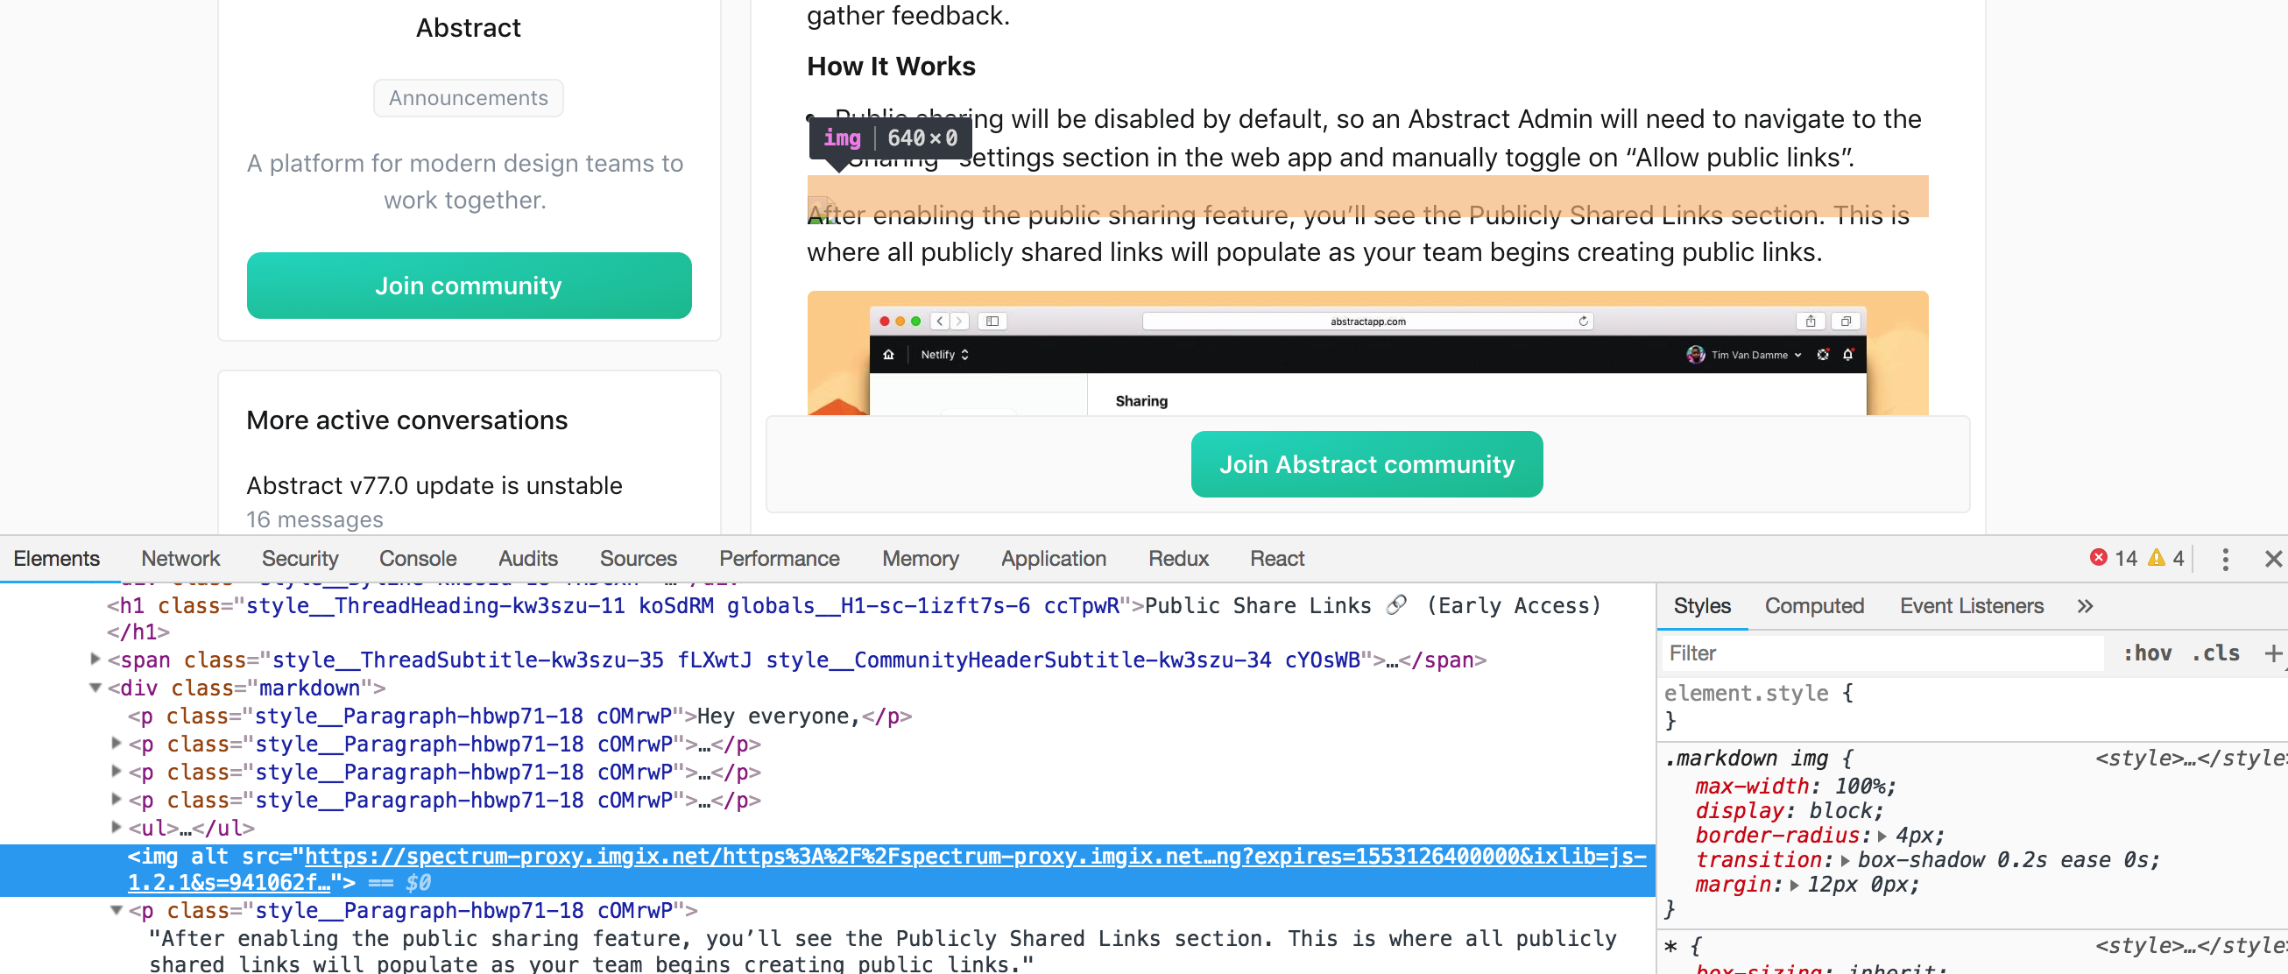Click the yellow warning count icon
2288x974 pixels.
click(x=2156, y=558)
